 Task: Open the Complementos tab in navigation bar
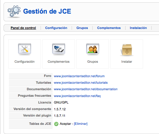pos(109,28)
